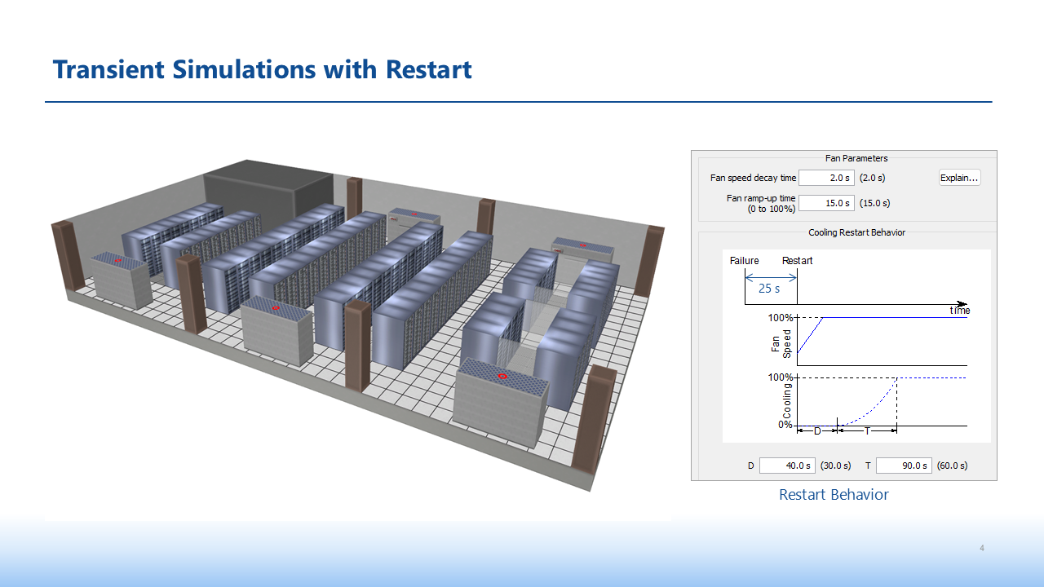This screenshot has width=1044, height=587.
Task: Edit the Fan speed decay time field
Action: (x=826, y=178)
